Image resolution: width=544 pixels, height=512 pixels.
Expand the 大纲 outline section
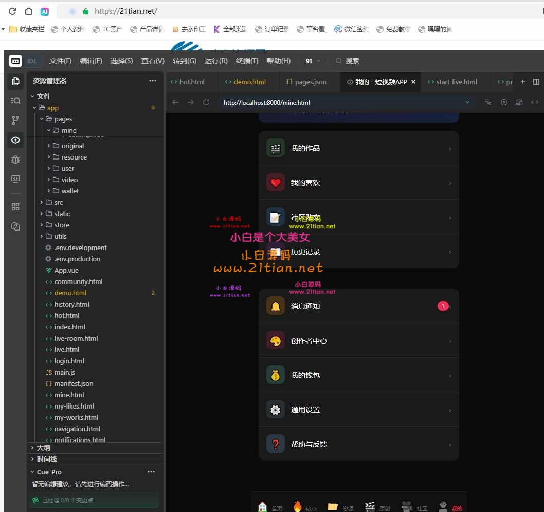pyautogui.click(x=32, y=448)
